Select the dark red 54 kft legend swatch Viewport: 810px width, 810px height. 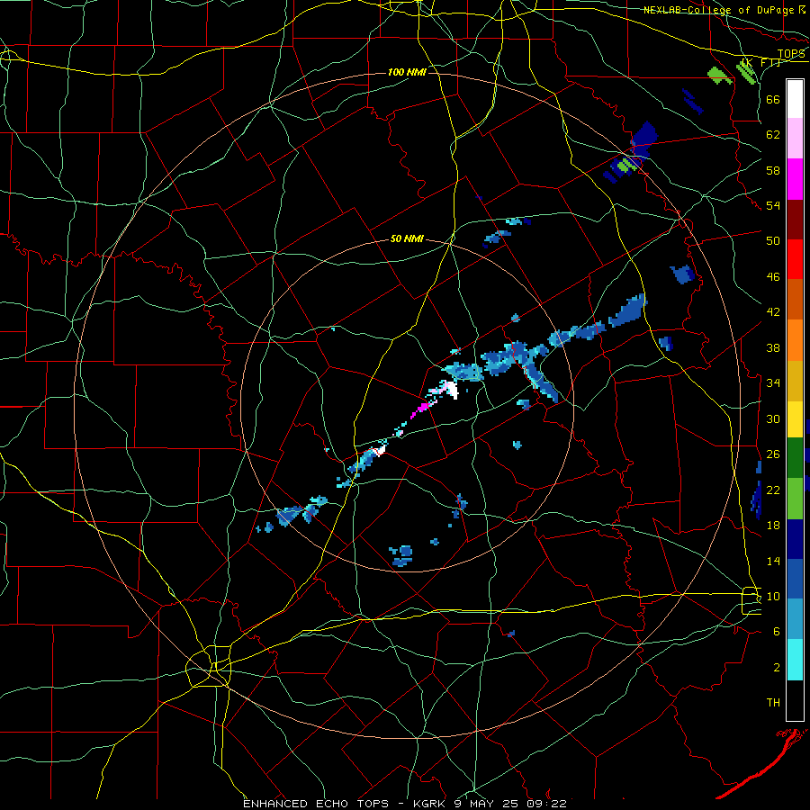(x=795, y=220)
